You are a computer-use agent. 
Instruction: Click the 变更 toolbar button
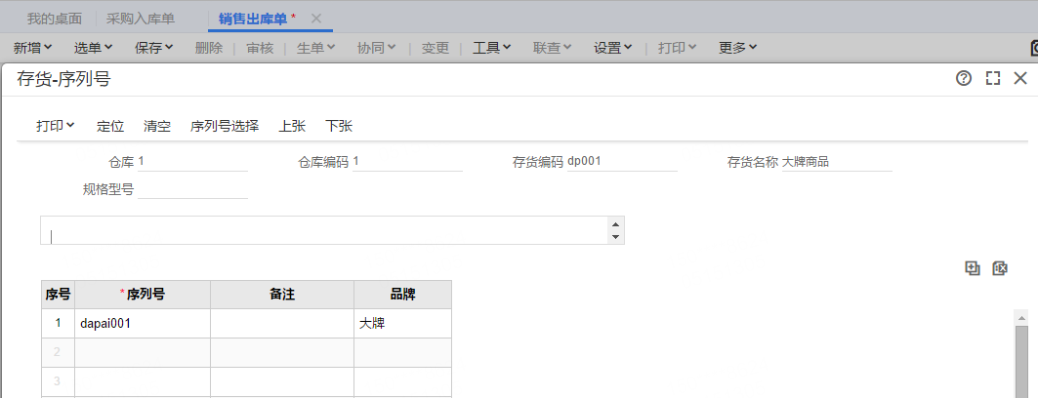[435, 48]
